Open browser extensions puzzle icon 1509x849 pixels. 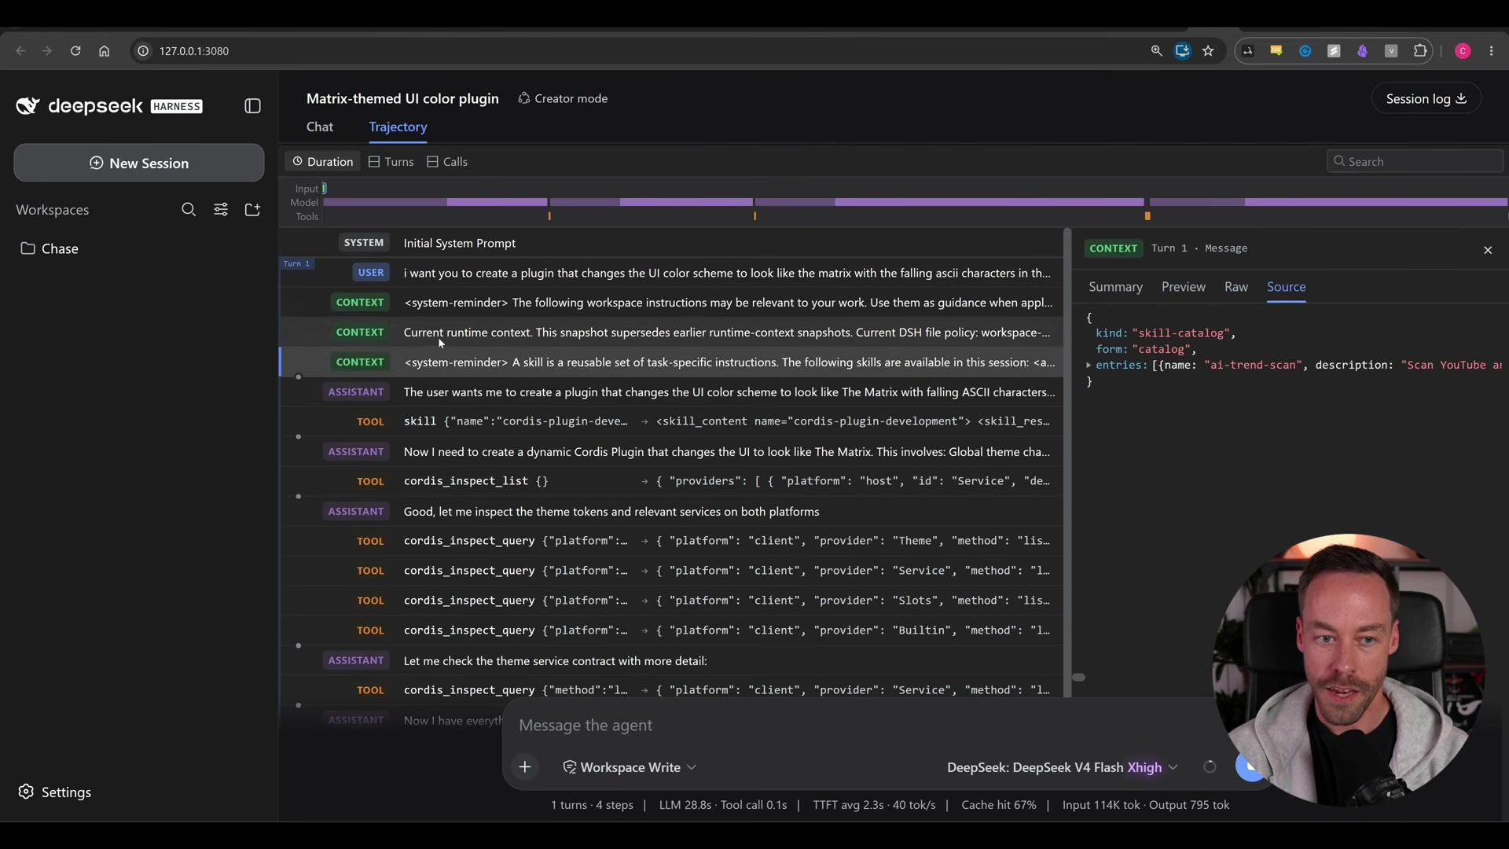point(1420,51)
